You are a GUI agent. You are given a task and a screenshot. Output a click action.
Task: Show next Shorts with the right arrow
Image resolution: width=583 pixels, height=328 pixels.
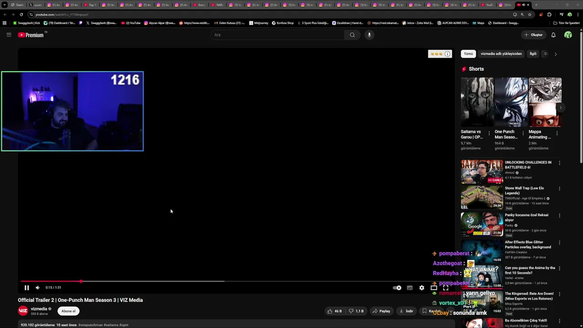561,108
